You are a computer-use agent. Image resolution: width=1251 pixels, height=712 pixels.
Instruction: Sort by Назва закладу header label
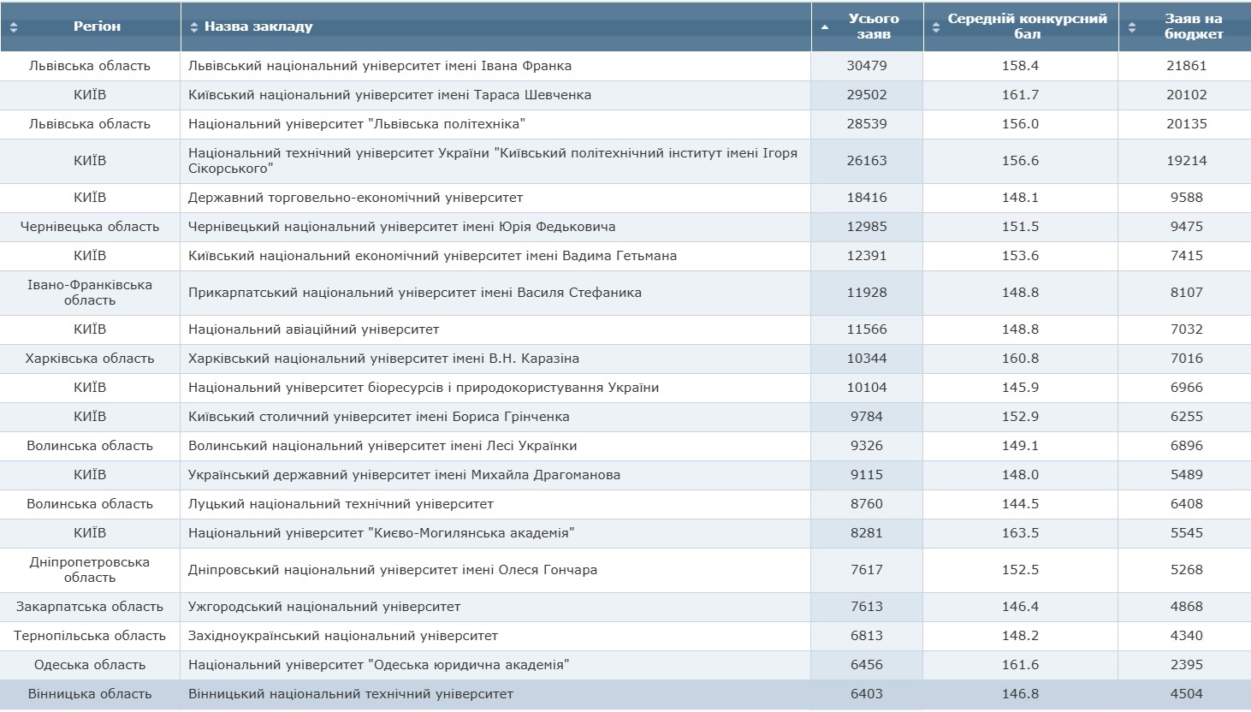(x=258, y=27)
